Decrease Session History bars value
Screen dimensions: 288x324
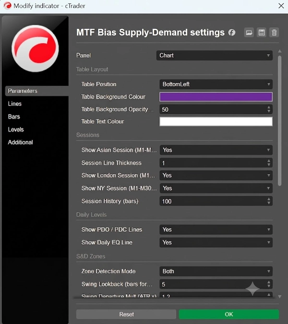[269, 203]
